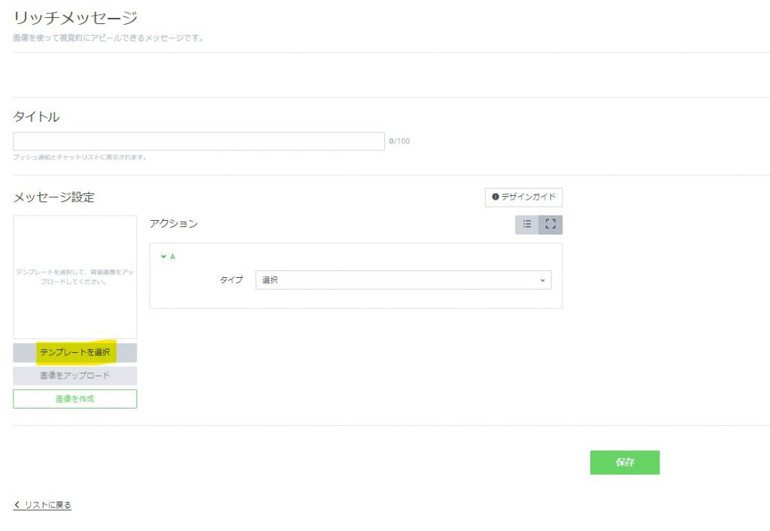Click 画像をアップロード button
This screenshot has height=531, width=770.
coord(75,376)
